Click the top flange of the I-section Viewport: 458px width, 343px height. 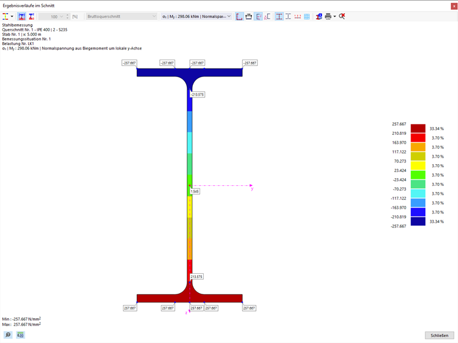point(190,72)
